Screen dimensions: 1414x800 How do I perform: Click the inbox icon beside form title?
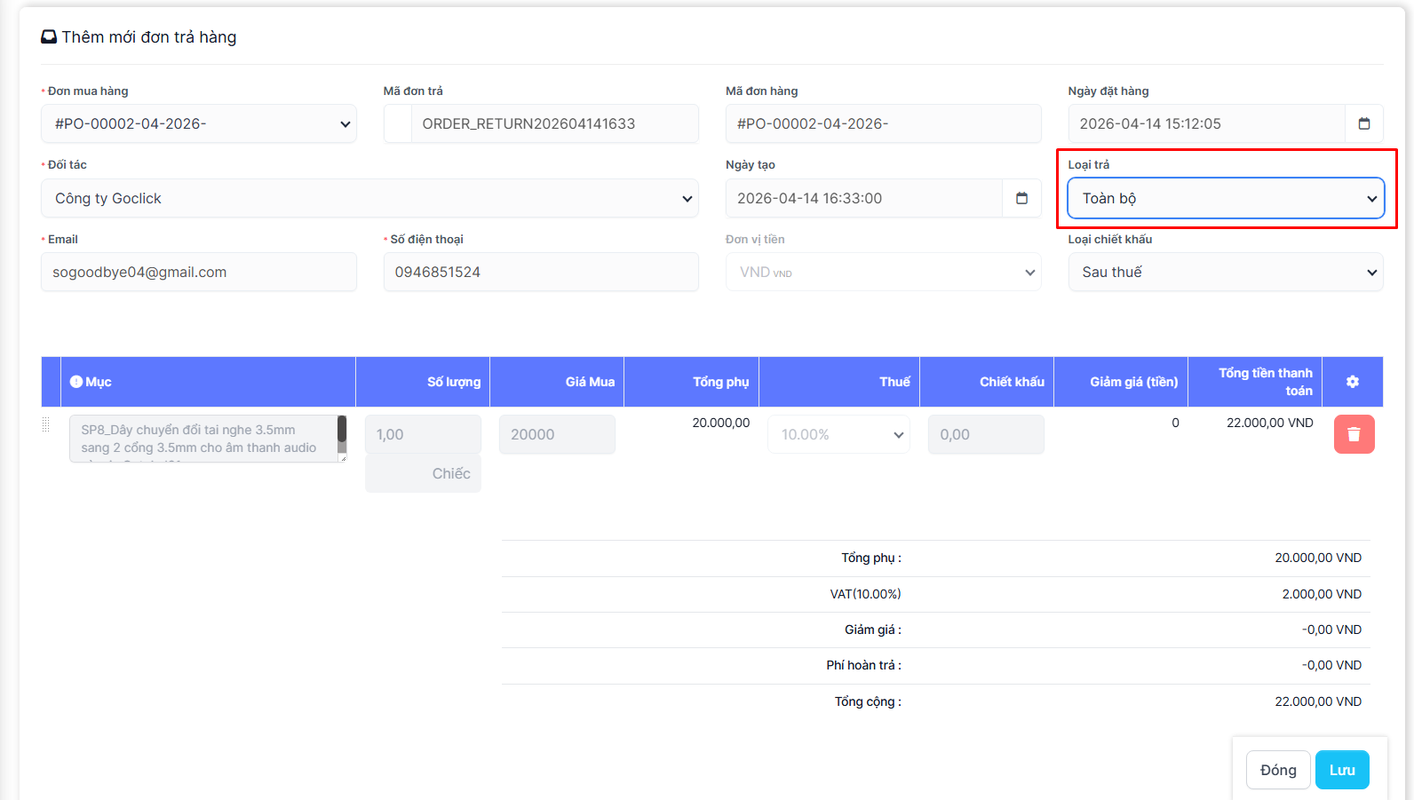click(49, 37)
